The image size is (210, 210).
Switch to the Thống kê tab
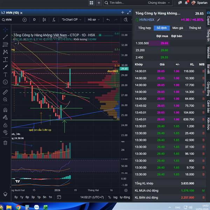tap(195, 28)
